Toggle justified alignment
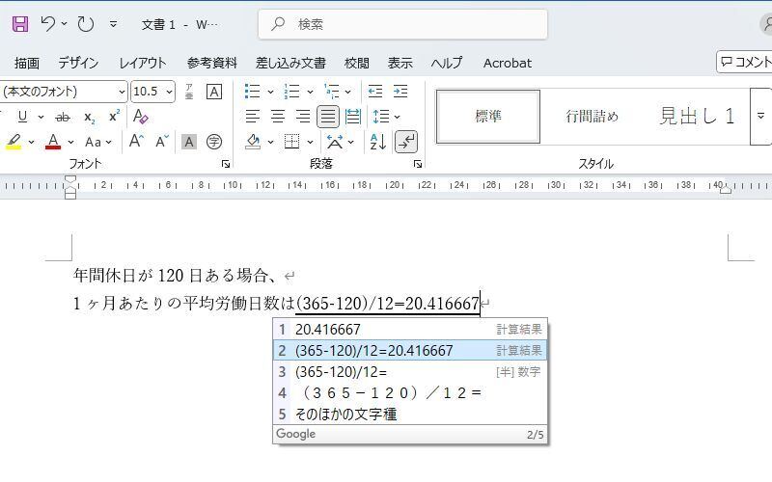 click(328, 117)
